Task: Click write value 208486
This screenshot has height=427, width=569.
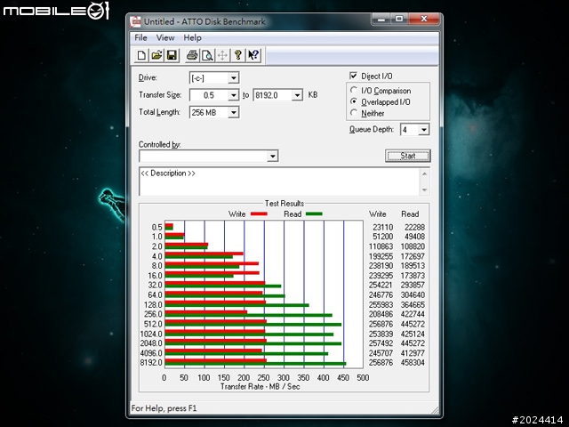Action: click(381, 314)
